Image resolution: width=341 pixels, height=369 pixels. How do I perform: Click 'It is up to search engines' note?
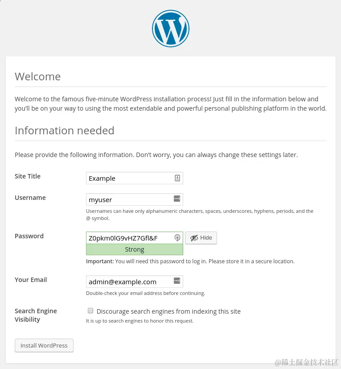pyautogui.click(x=140, y=321)
